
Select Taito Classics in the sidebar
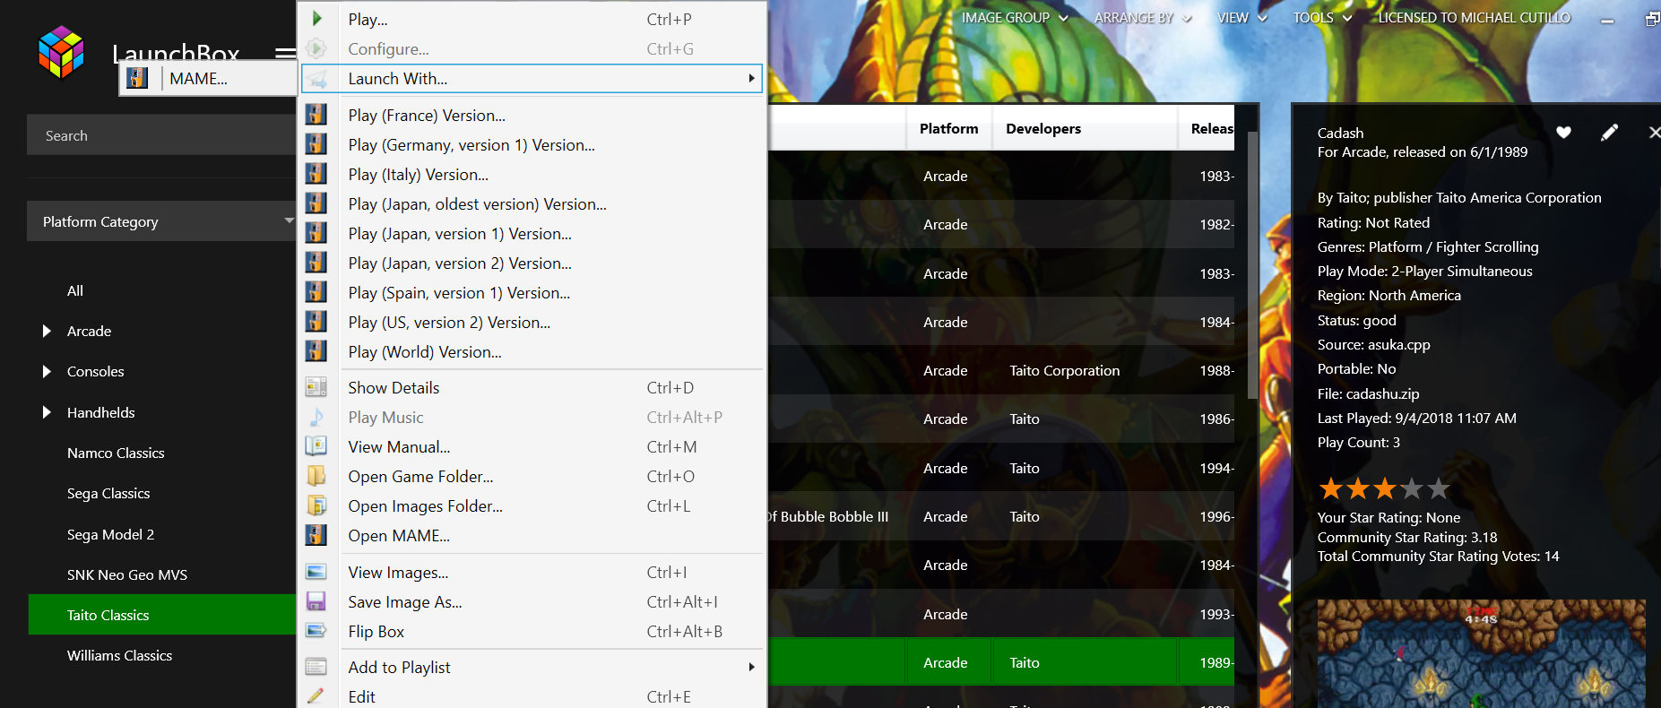[161, 615]
